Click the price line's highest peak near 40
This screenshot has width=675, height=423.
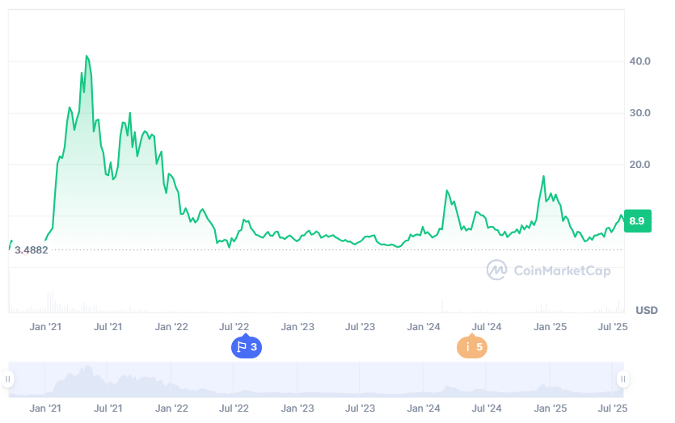point(86,57)
